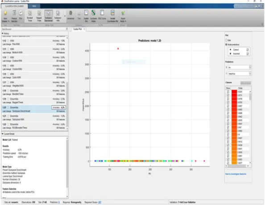
Task: Open the X predictor dropdown
Action: [240, 68]
